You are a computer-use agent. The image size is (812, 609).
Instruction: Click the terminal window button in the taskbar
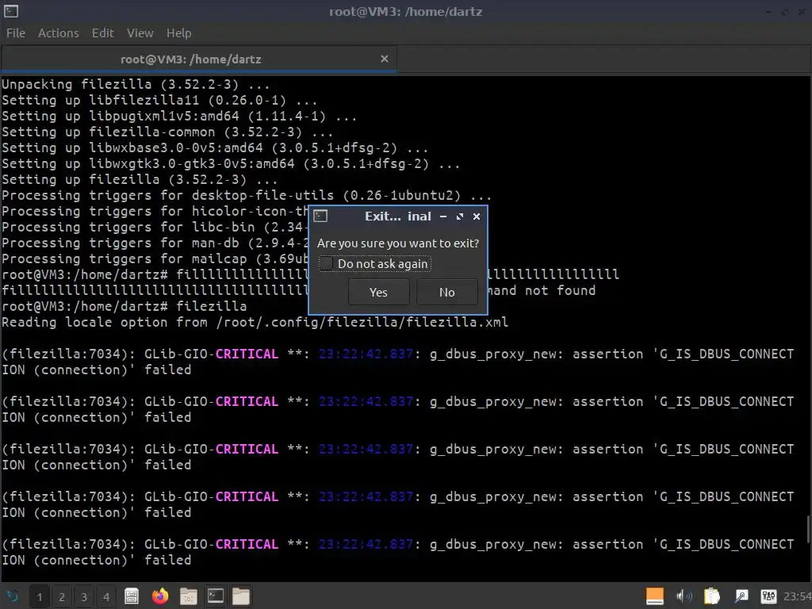point(216,596)
